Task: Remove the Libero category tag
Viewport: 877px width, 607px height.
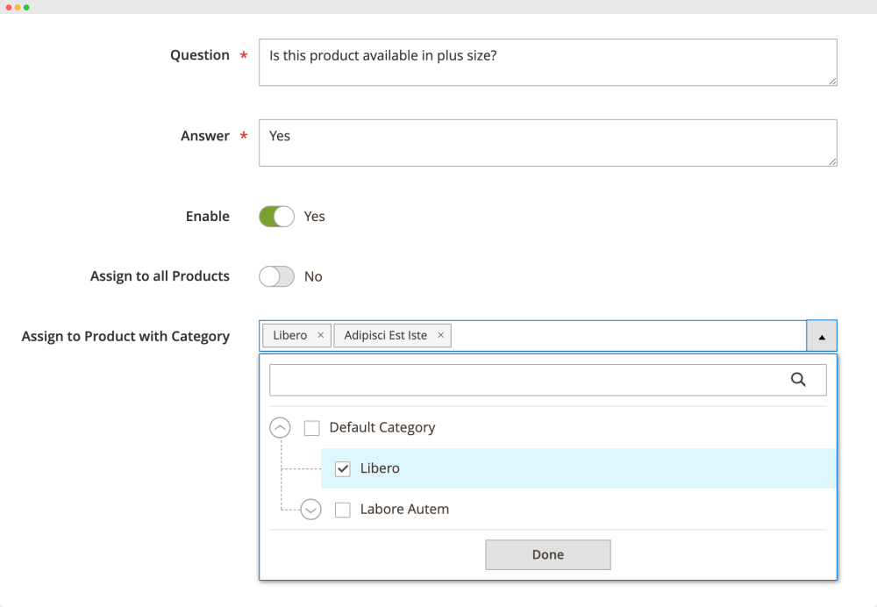Action: [320, 335]
